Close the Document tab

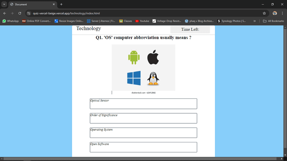tap(54, 4)
